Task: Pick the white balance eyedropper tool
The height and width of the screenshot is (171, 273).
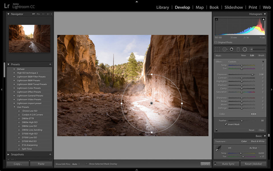Action: point(217,148)
